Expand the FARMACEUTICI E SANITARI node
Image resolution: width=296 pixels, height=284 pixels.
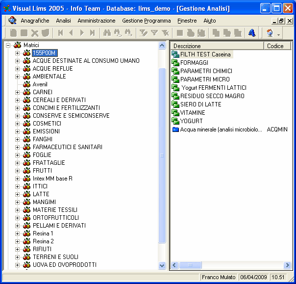click(x=17, y=147)
